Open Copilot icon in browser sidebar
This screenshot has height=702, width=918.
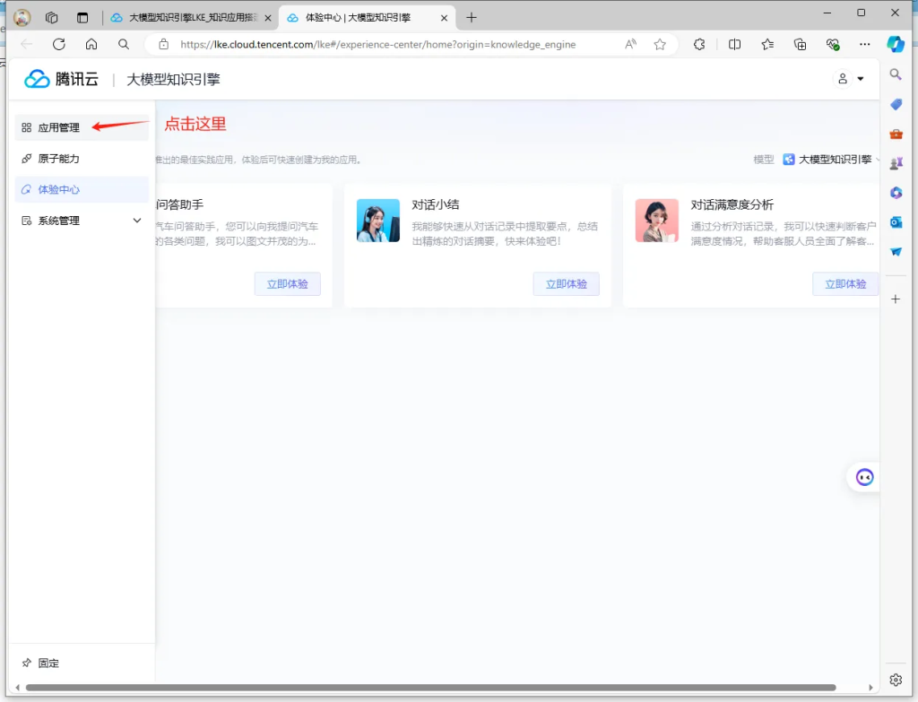click(895, 44)
